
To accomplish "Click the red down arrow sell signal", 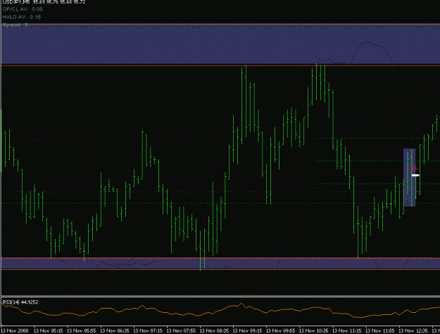I will coord(415,168).
